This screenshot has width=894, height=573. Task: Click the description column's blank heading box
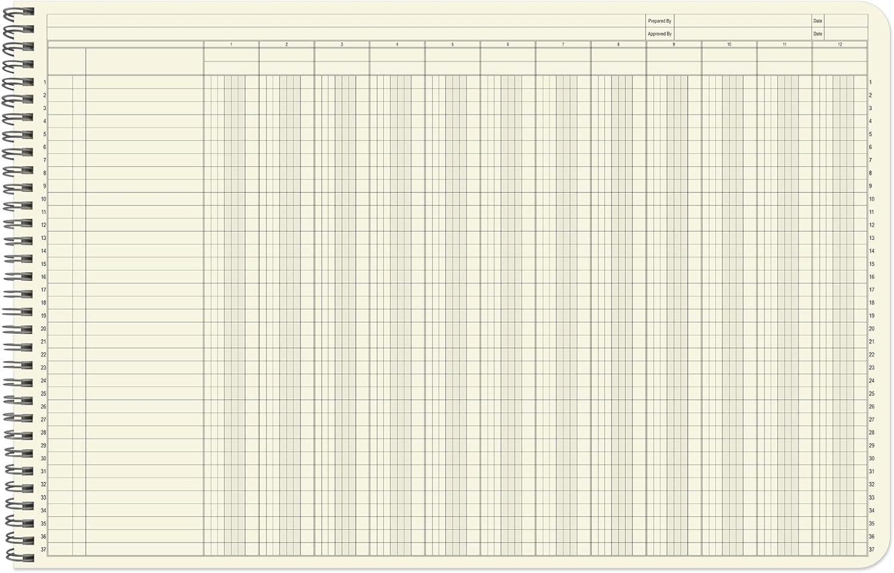point(144,61)
